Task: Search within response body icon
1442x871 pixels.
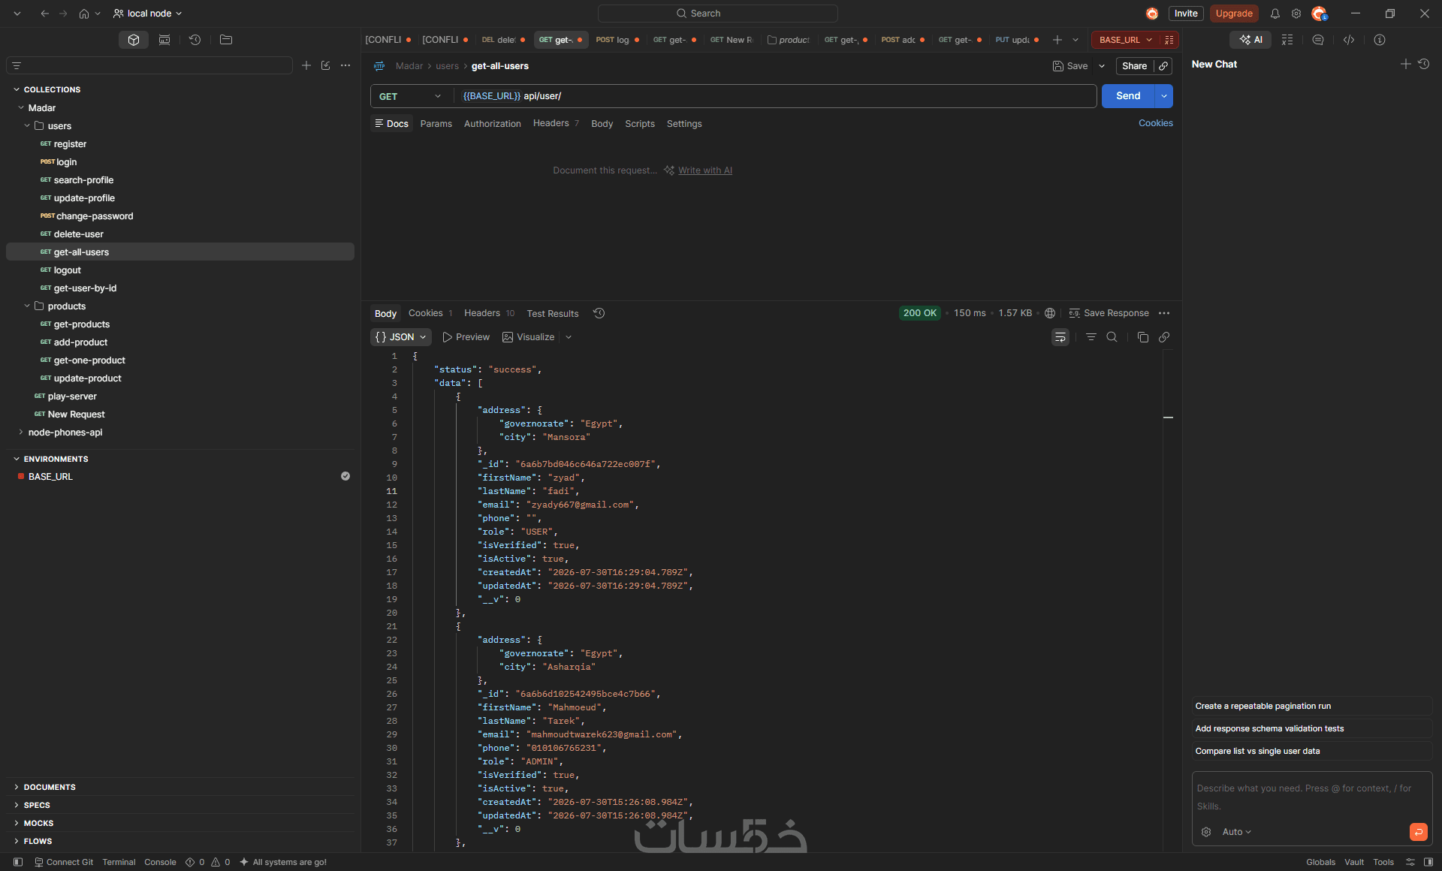Action: coord(1112,337)
